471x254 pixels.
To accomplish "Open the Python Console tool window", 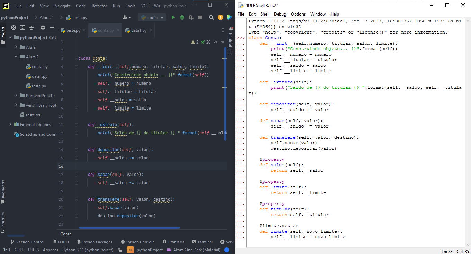I will tap(137, 242).
